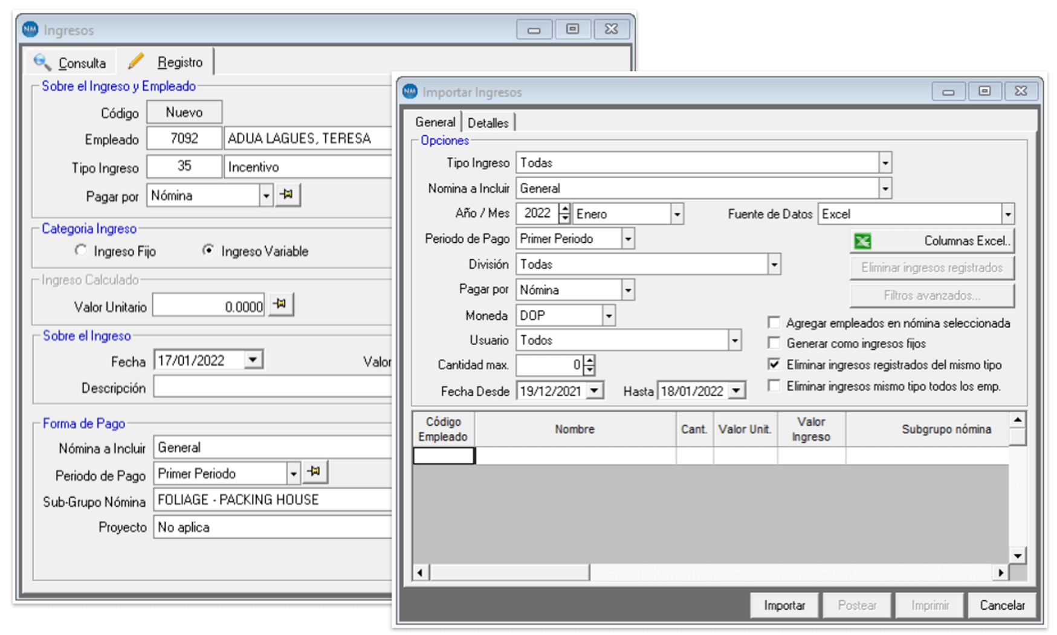The width and height of the screenshot is (1057, 635).
Task: Maximize the Importar Ingresos window
Action: pos(984,91)
